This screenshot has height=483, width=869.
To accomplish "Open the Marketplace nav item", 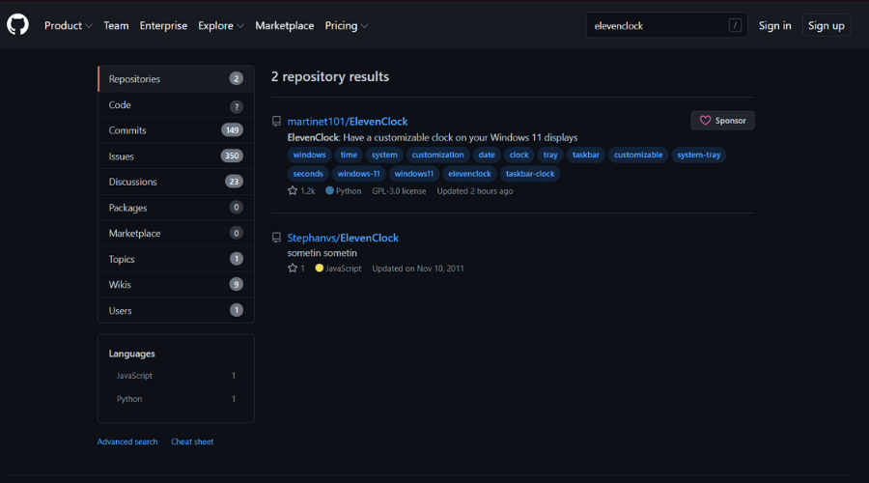I will tap(284, 26).
